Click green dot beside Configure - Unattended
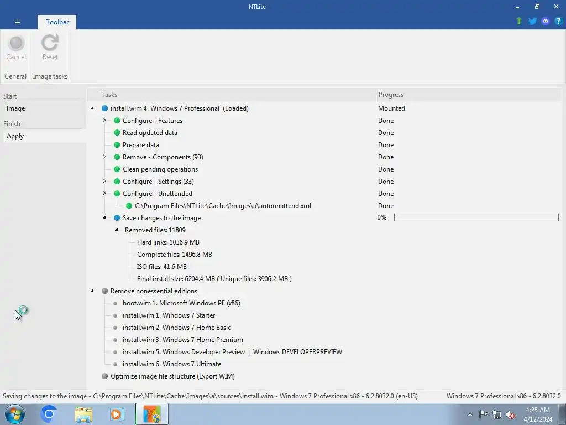566x425 pixels. click(x=117, y=194)
